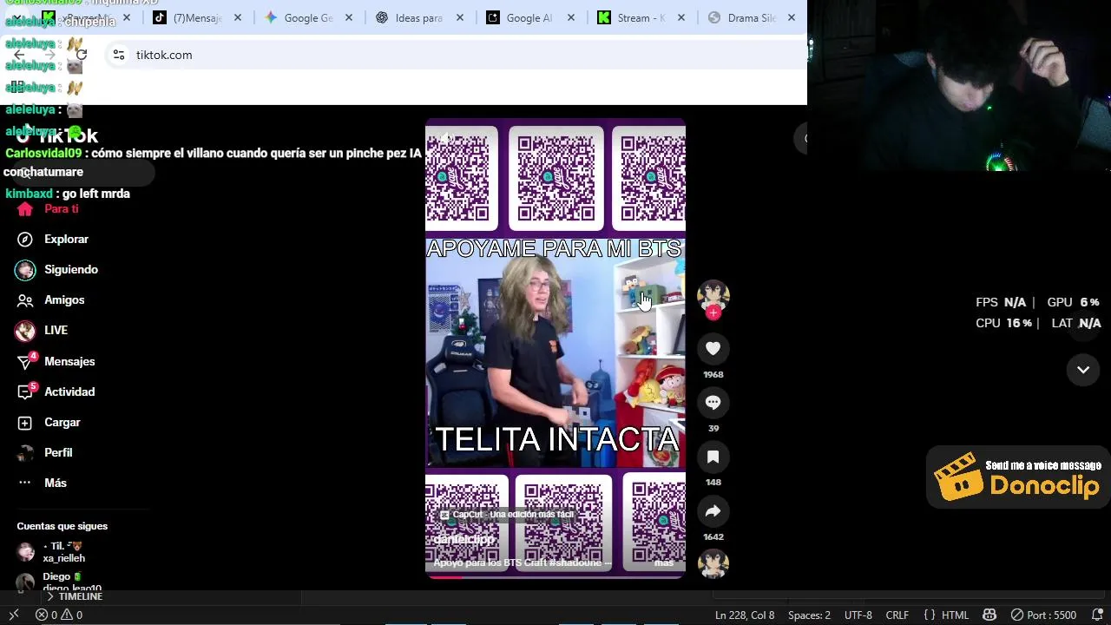Screen dimensions: 1111x625
Task: Reload the page
Action: [82, 55]
